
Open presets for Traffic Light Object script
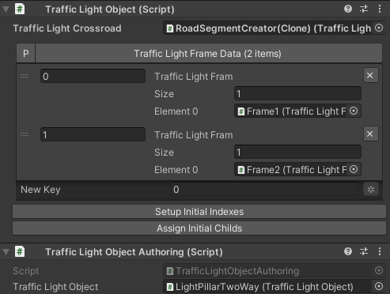(364, 9)
